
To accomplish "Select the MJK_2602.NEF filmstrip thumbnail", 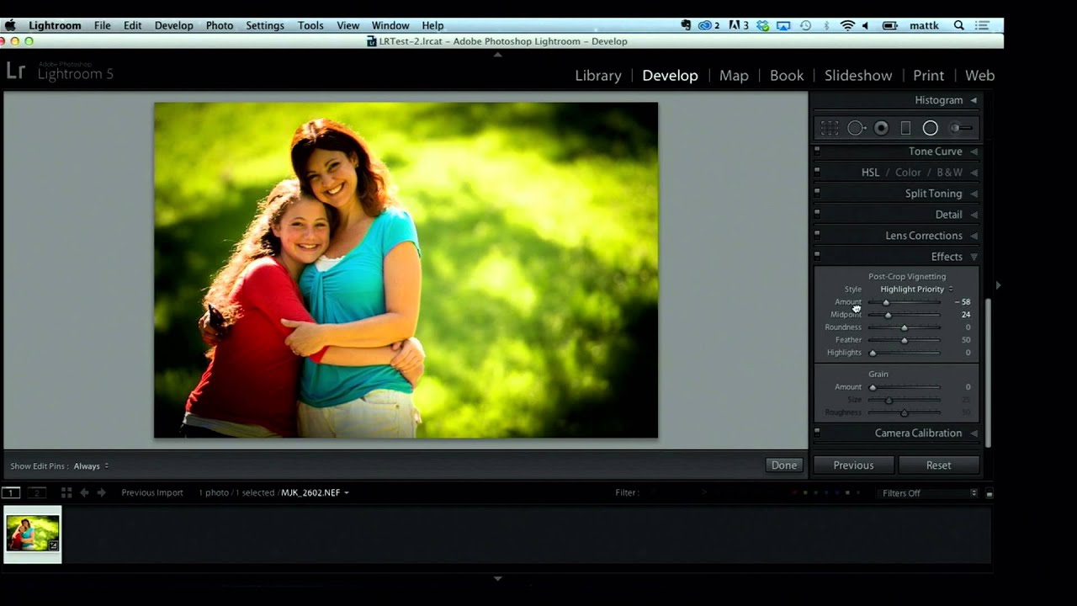I will (x=33, y=534).
